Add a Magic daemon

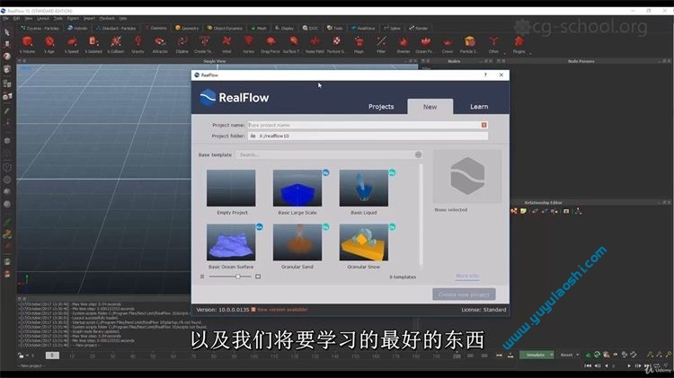(359, 44)
